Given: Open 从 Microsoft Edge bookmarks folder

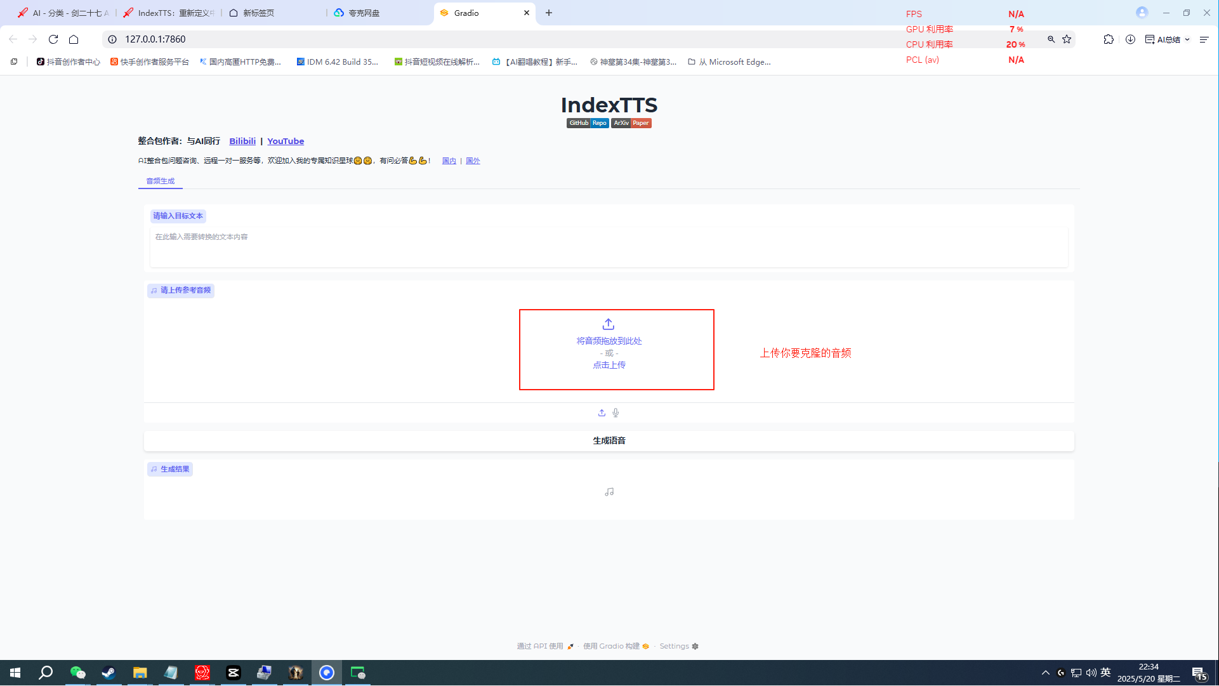Looking at the screenshot, I should 730,62.
